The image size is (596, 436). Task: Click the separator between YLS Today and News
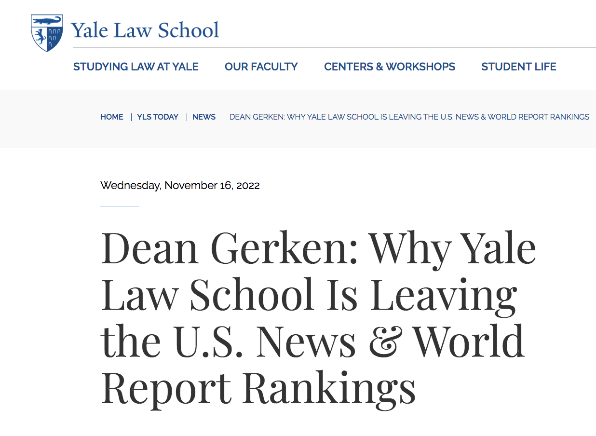pos(186,117)
